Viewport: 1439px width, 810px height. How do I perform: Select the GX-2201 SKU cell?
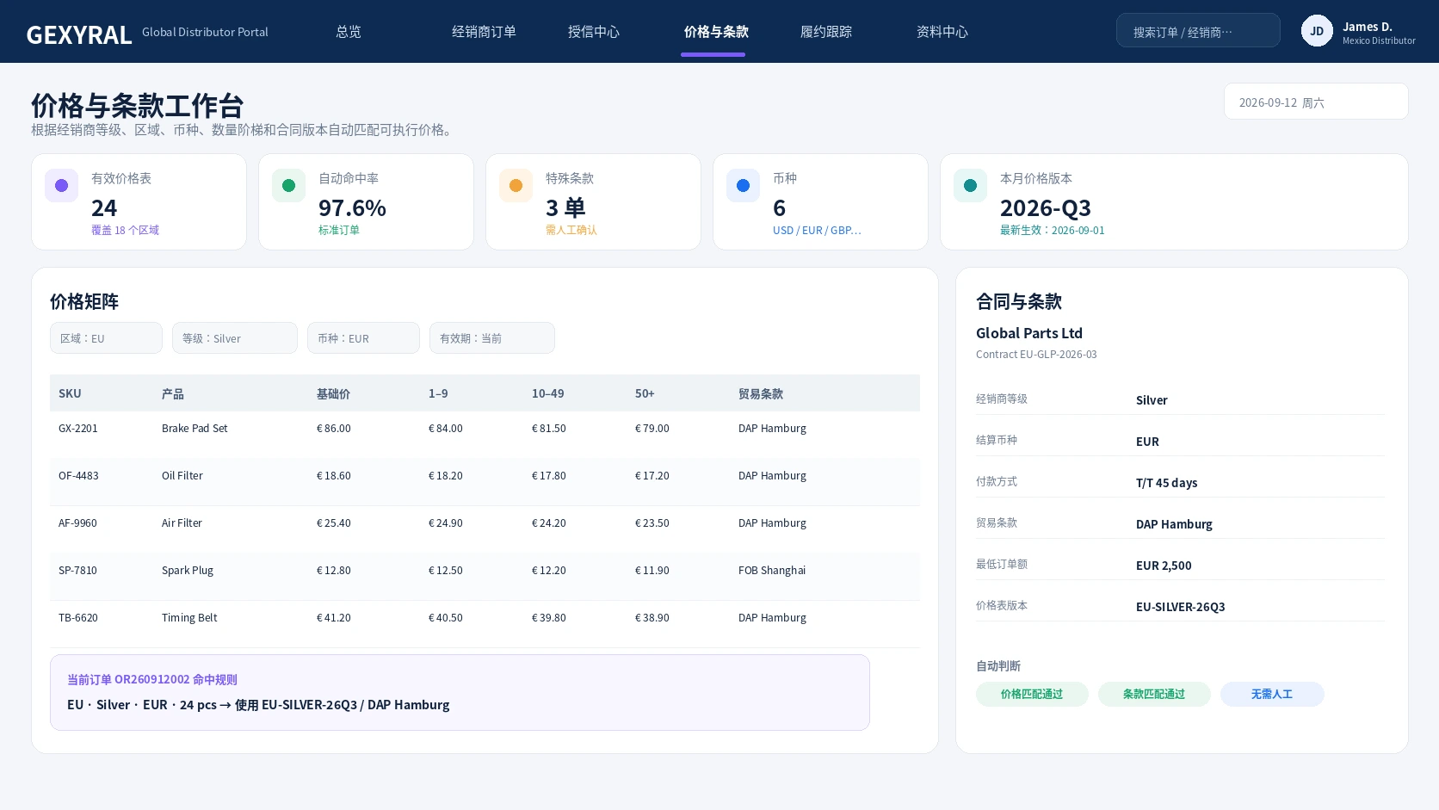(x=78, y=428)
